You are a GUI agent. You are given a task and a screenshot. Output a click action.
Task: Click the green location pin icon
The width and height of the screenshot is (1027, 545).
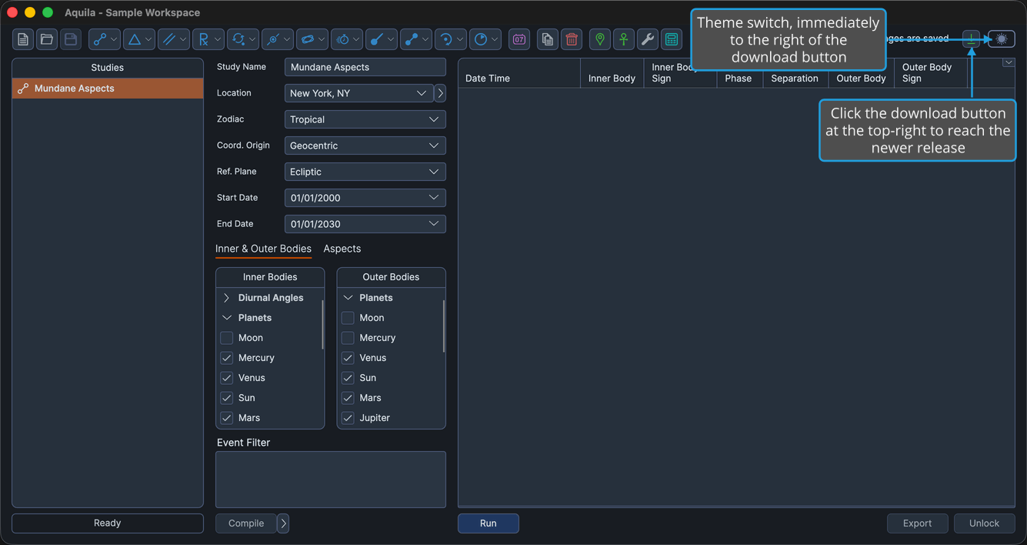[600, 39]
